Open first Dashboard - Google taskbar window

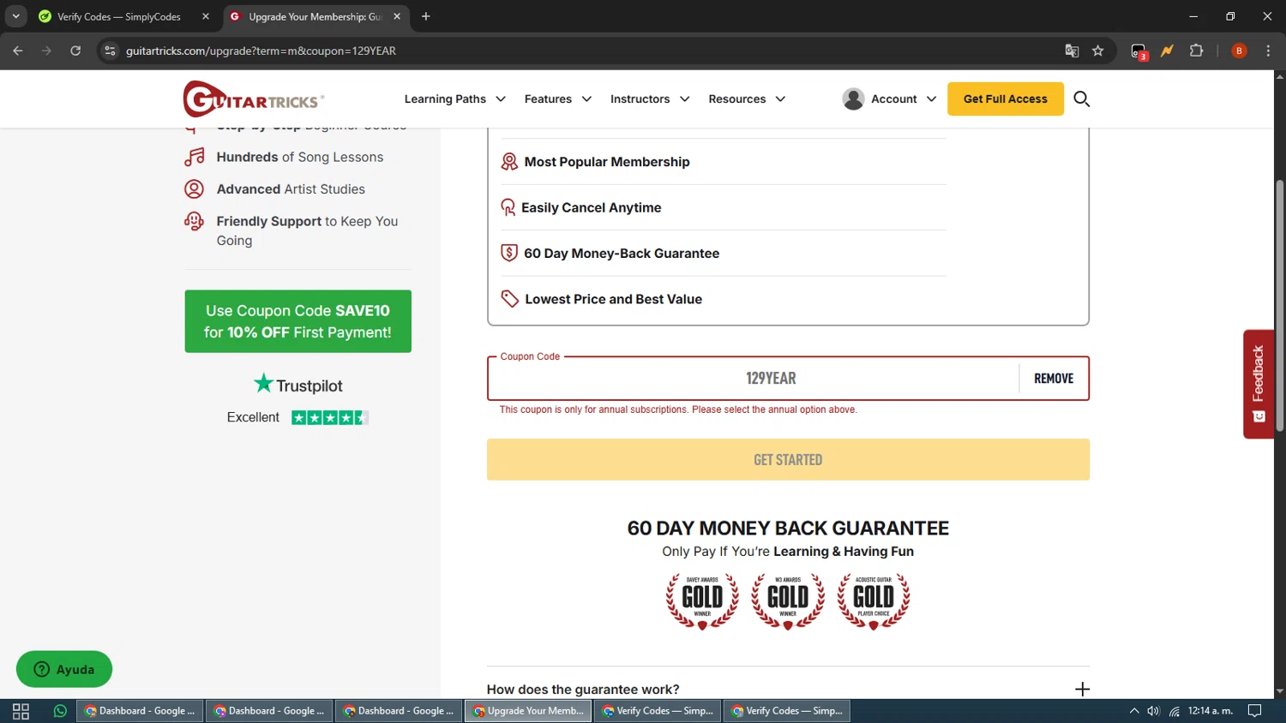140,711
